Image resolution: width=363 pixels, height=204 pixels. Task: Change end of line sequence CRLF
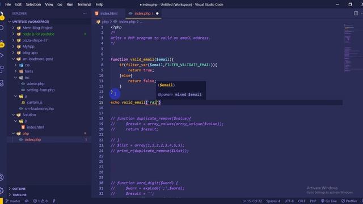click(x=301, y=201)
